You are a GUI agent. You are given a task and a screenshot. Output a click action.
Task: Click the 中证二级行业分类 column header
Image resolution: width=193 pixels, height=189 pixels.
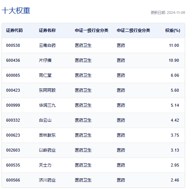pyautogui.click(x=133, y=30)
